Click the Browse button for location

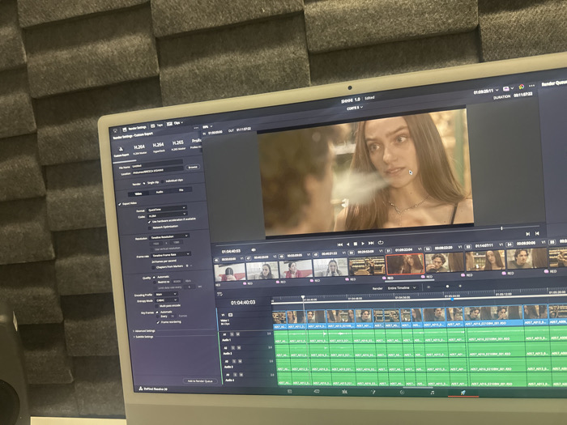(193, 167)
